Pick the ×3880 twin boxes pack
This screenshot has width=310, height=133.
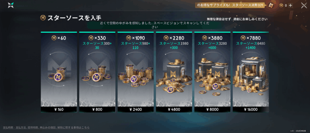212,76
